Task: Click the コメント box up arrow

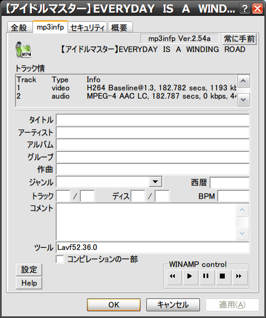Action: 242,210
